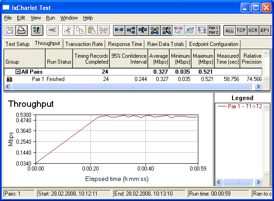Open the Help menu
This screenshot has height=201, width=274.
88,18
